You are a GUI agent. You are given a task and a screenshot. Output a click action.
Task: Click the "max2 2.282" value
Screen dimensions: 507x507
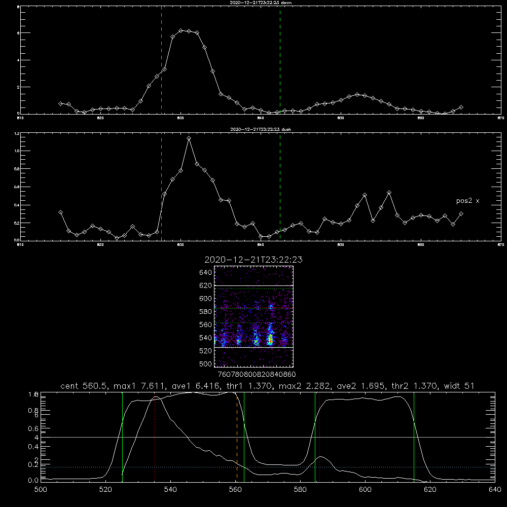pyautogui.click(x=304, y=386)
